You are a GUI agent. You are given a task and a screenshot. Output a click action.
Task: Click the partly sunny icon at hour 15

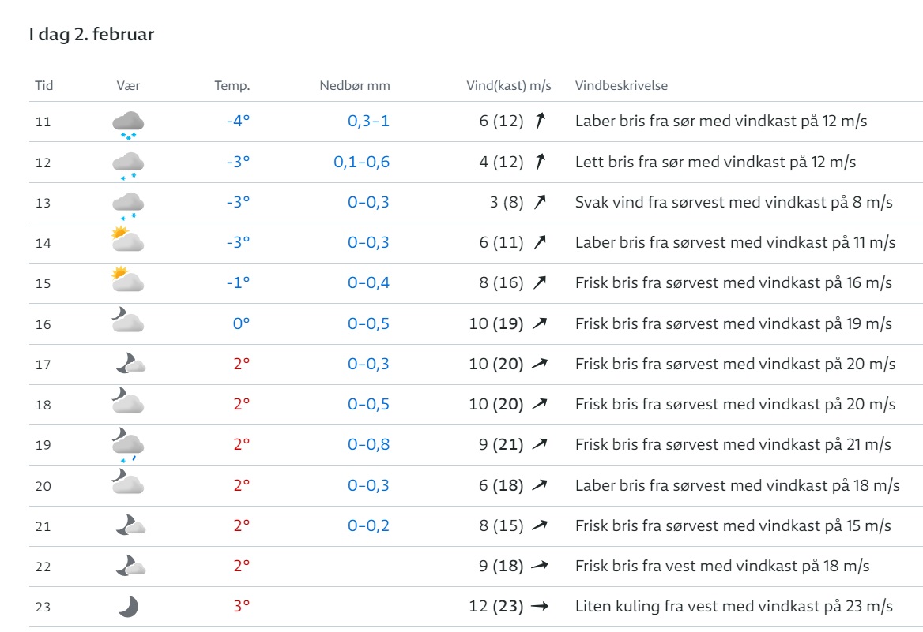coord(128,279)
